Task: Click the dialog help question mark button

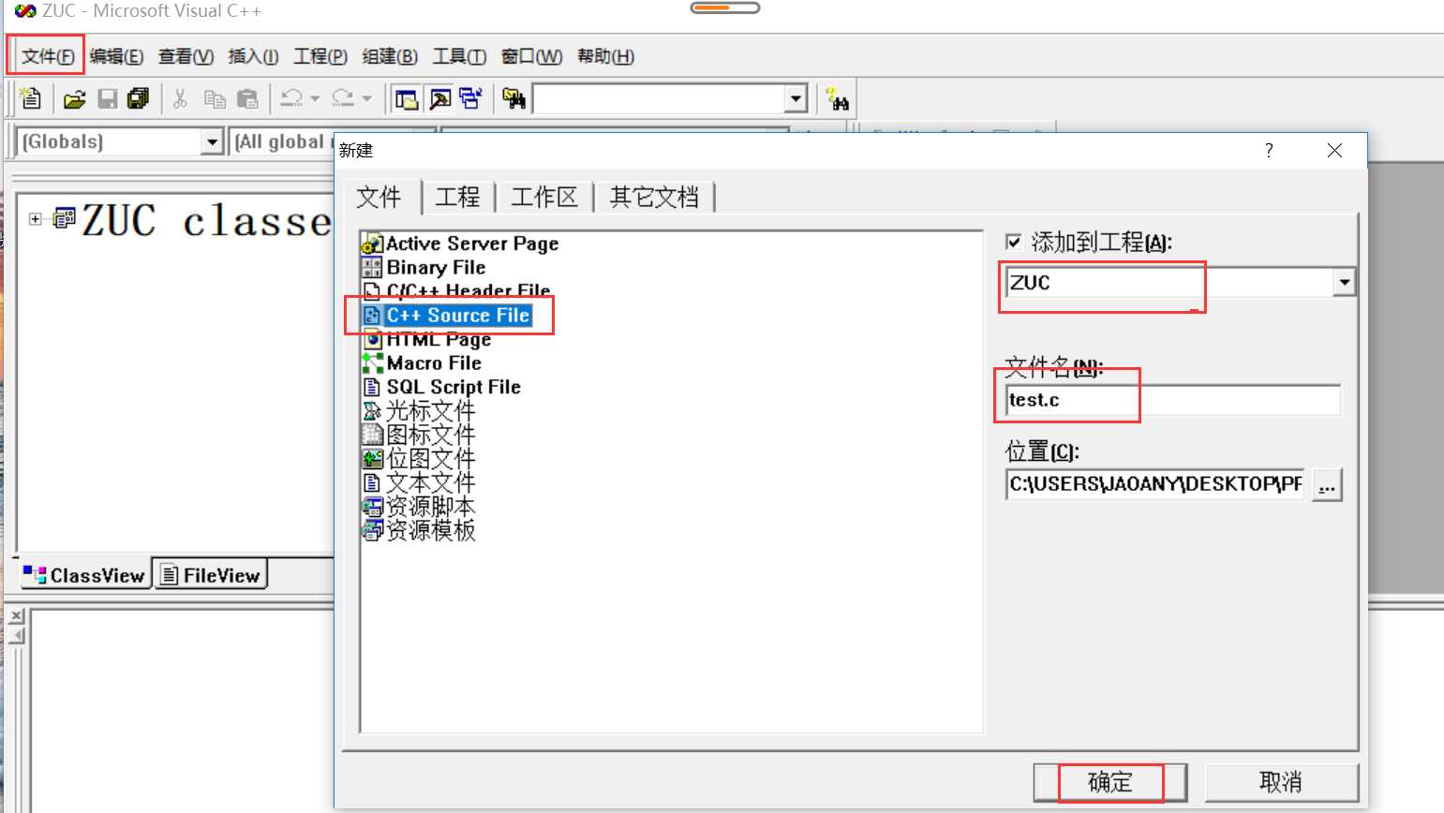Action: [x=1269, y=150]
